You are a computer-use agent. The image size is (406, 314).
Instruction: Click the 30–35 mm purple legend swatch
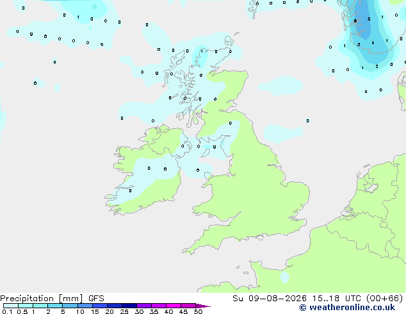point(143,306)
